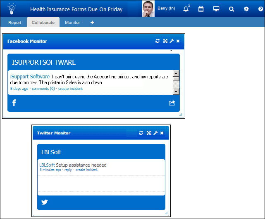Click the Setup assistance needed tweet text
Image resolution: width=265 pixels, height=219 pixels.
tap(81, 165)
